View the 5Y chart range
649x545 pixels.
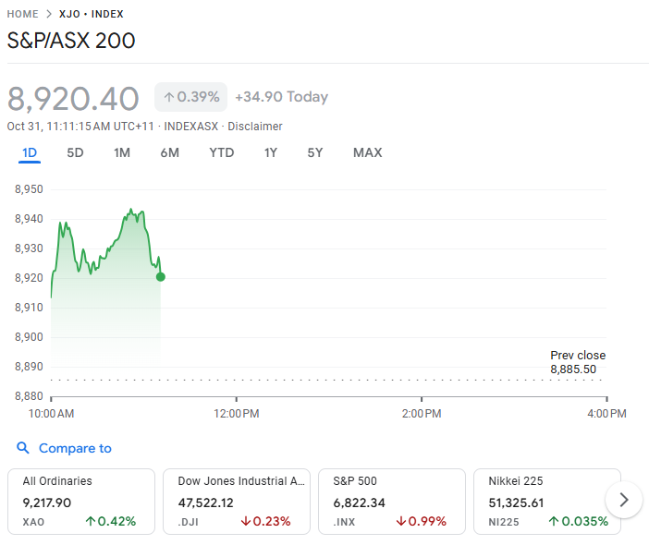(315, 152)
